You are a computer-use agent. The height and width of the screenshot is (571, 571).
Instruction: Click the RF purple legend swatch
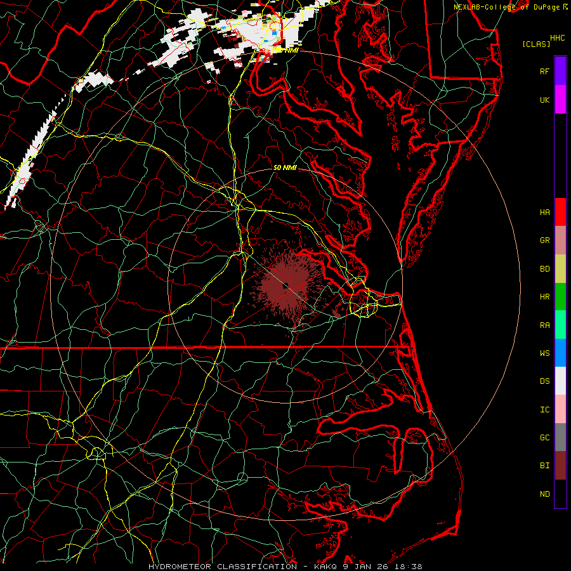[x=560, y=71]
